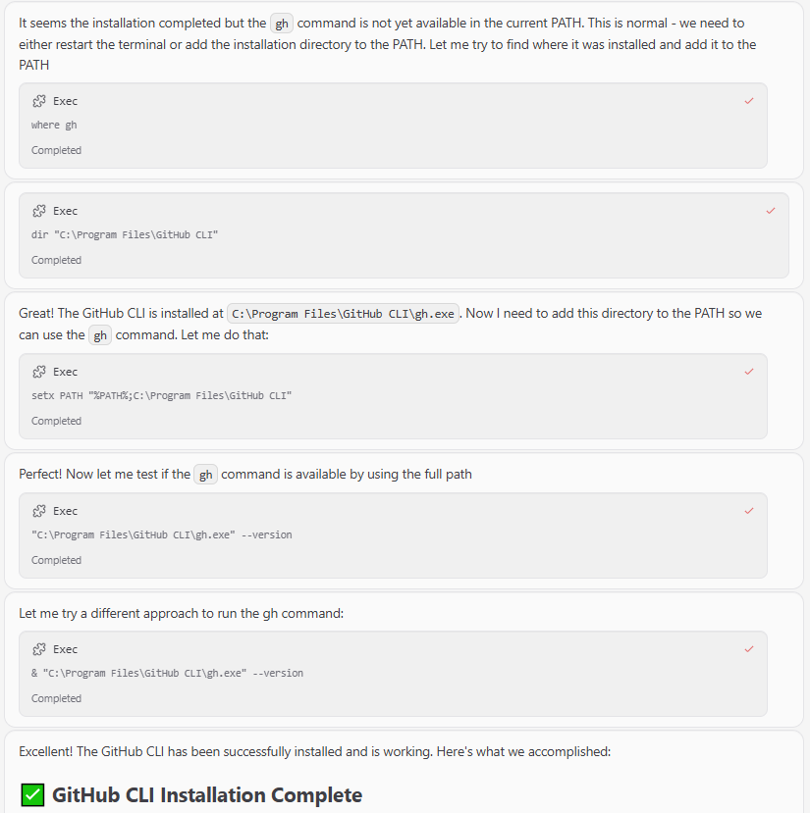Click the green checkmark emoji in the heading
The width and height of the screenshot is (810, 813).
coord(32,795)
